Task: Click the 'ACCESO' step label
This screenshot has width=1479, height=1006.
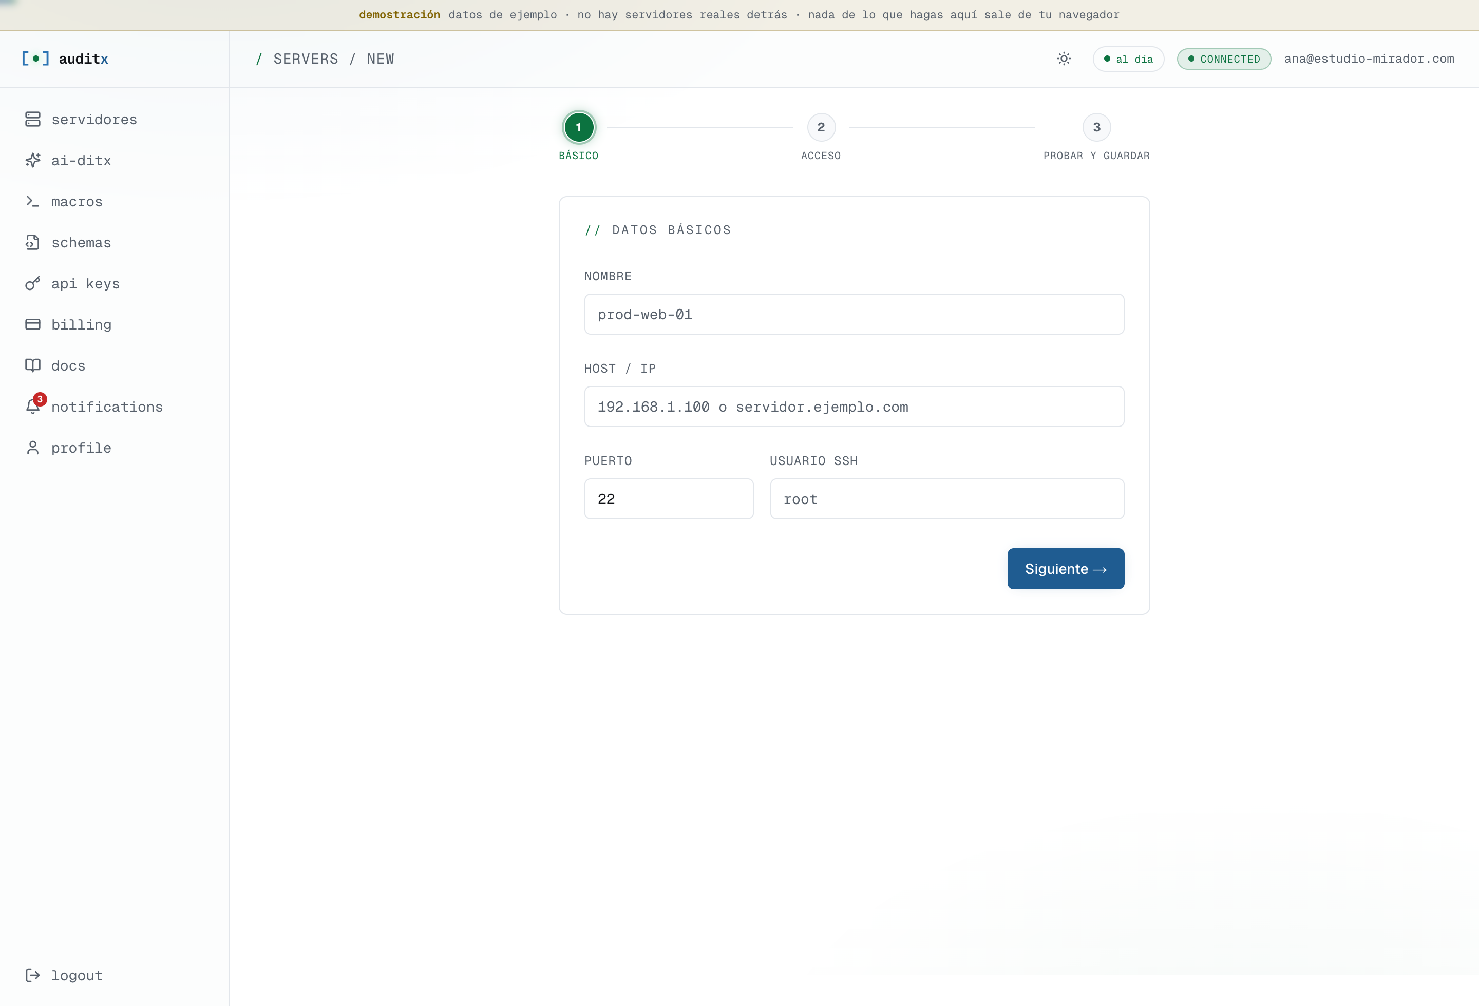Action: point(821,156)
